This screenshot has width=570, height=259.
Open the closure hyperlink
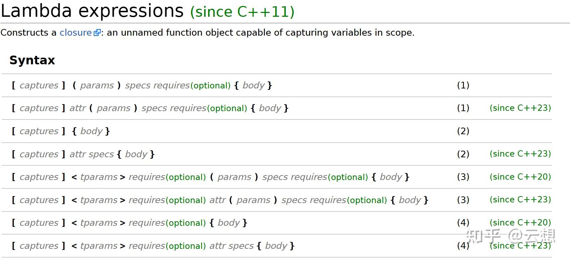tap(76, 33)
